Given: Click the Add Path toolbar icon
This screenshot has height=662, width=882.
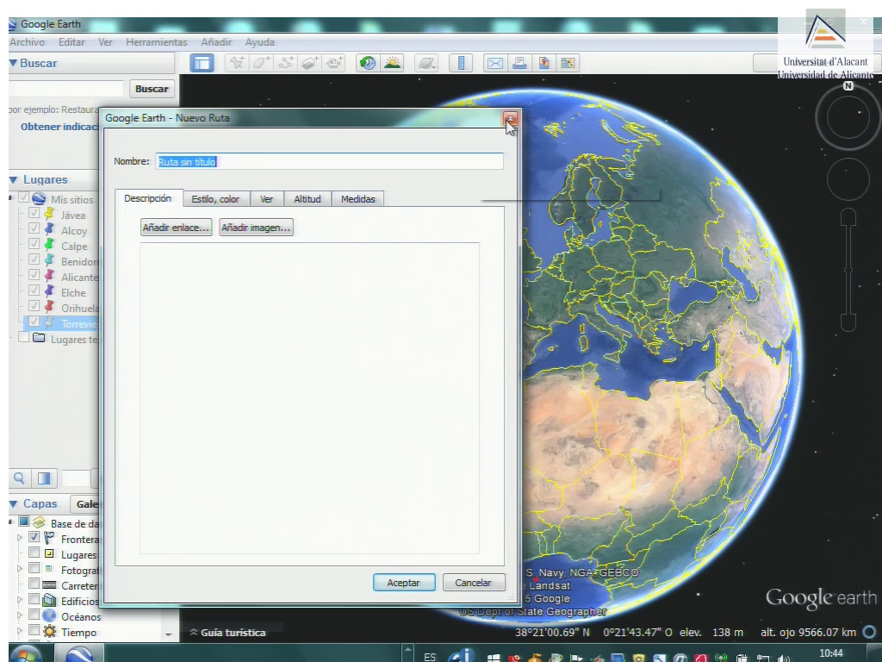Looking at the screenshot, I should tap(286, 63).
